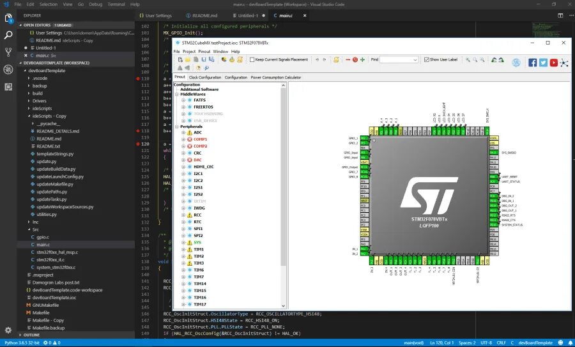Toggle the breakpoint on line 110

pyautogui.click(x=138, y=79)
